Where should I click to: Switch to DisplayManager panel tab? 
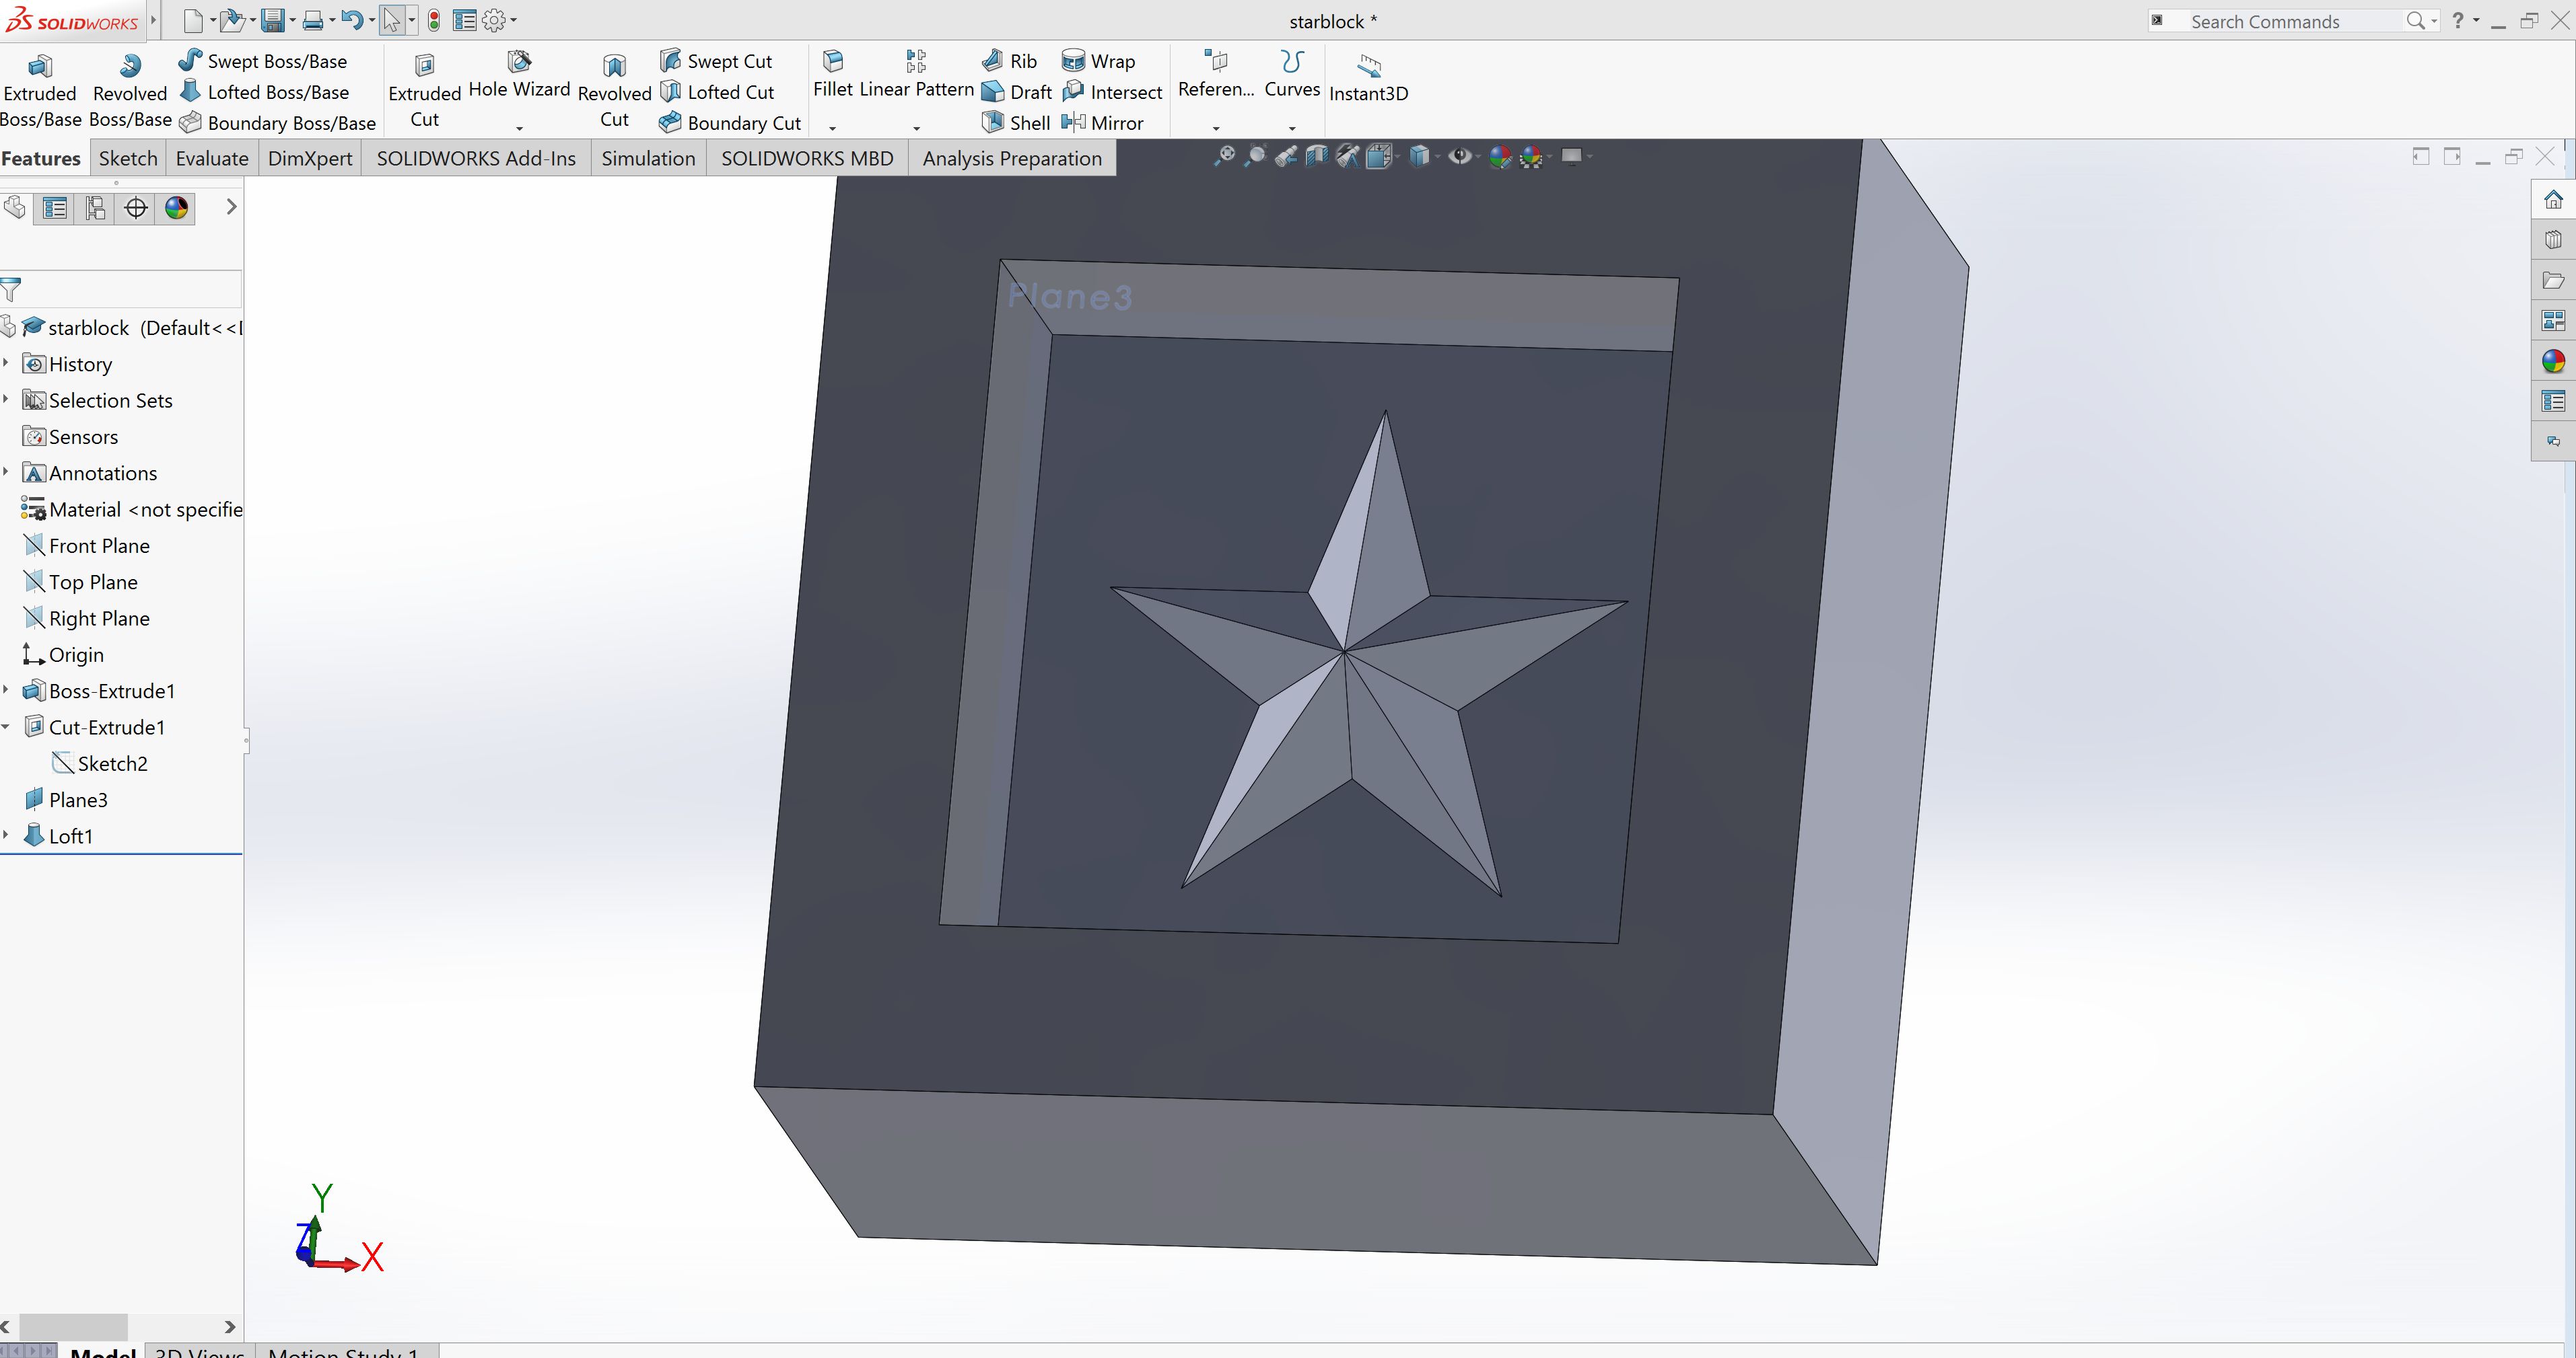click(x=177, y=208)
